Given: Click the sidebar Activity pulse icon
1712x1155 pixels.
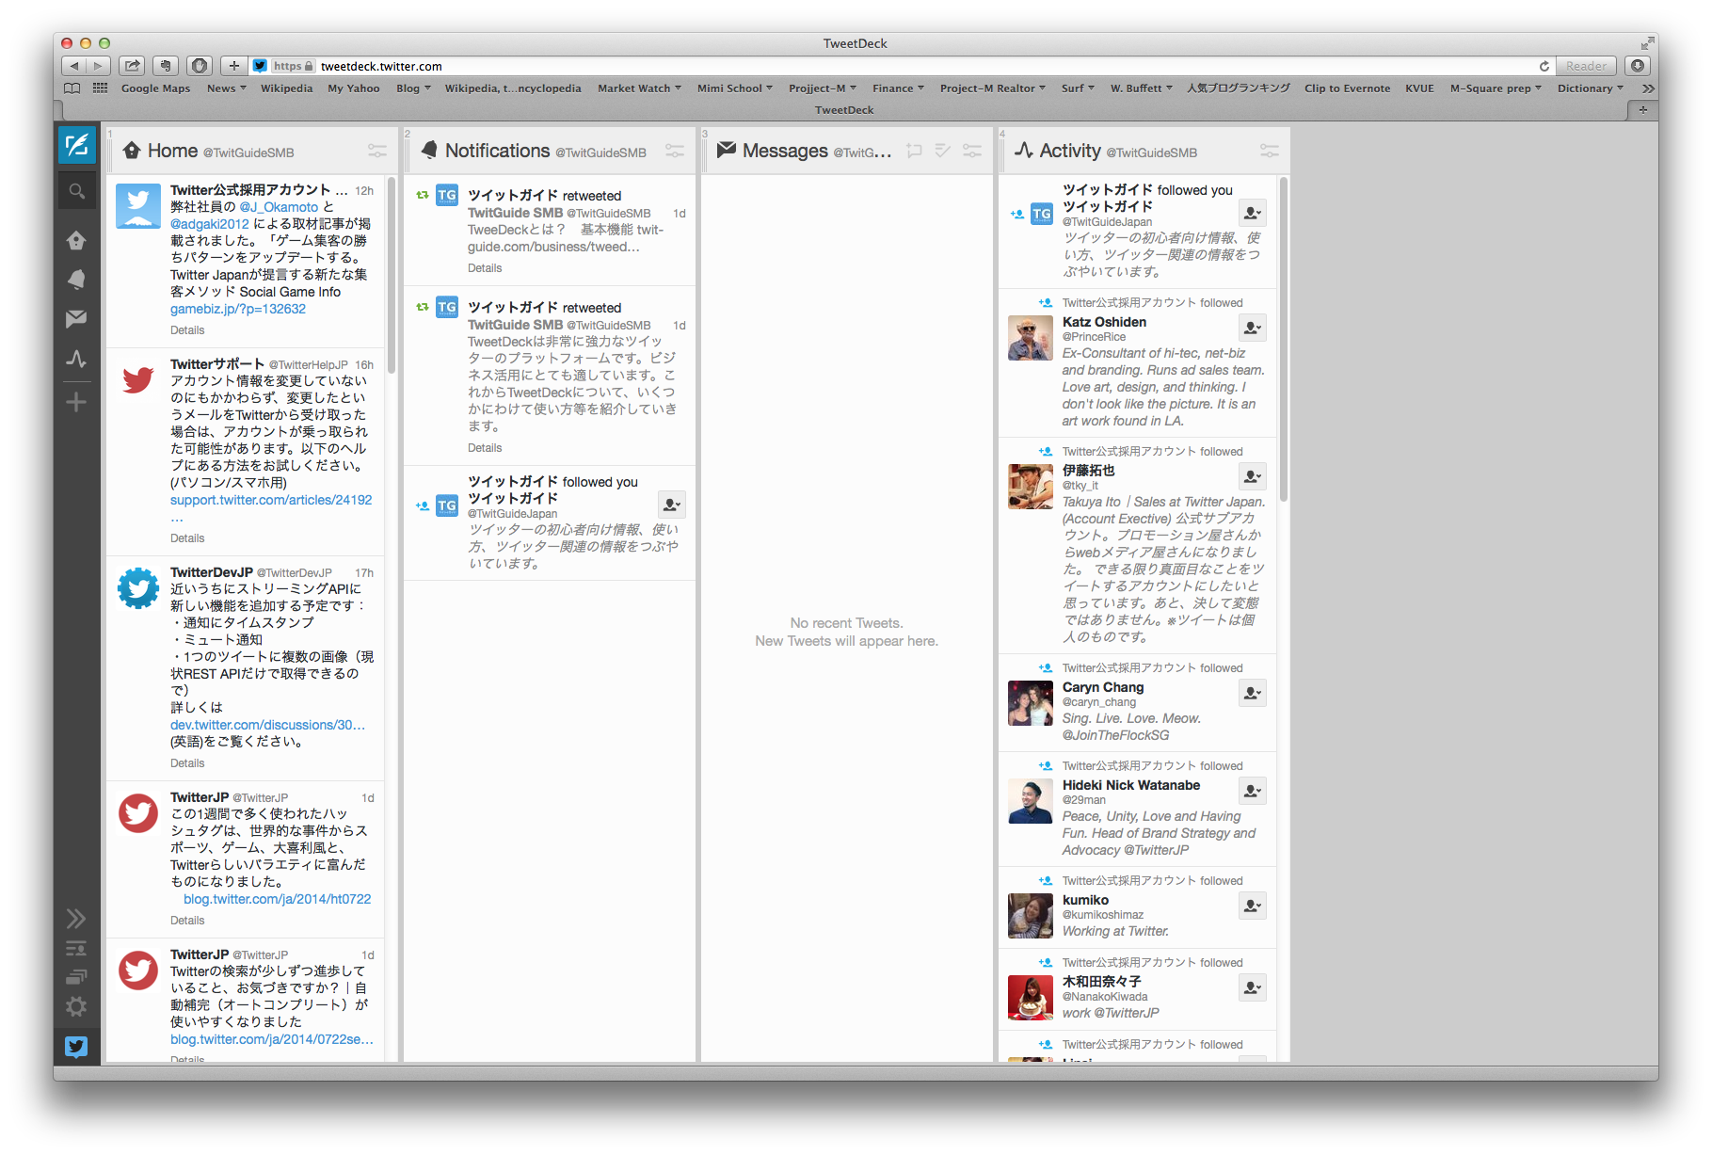Looking at the screenshot, I should pyautogui.click(x=76, y=359).
